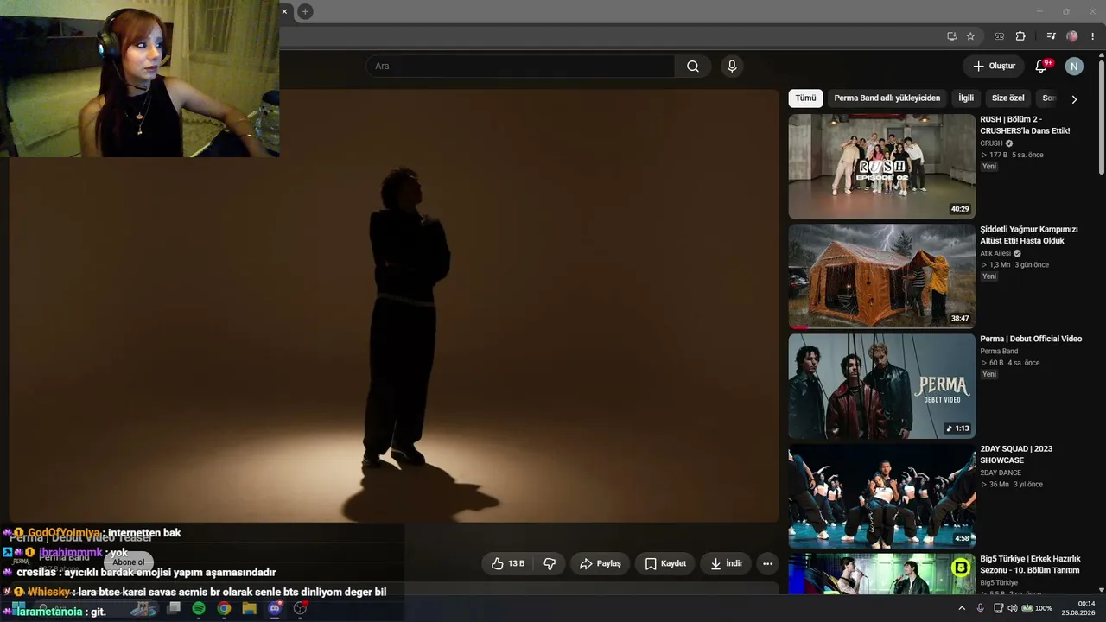The image size is (1106, 622).
Task: Open OBS Studio from the taskbar
Action: (x=300, y=608)
